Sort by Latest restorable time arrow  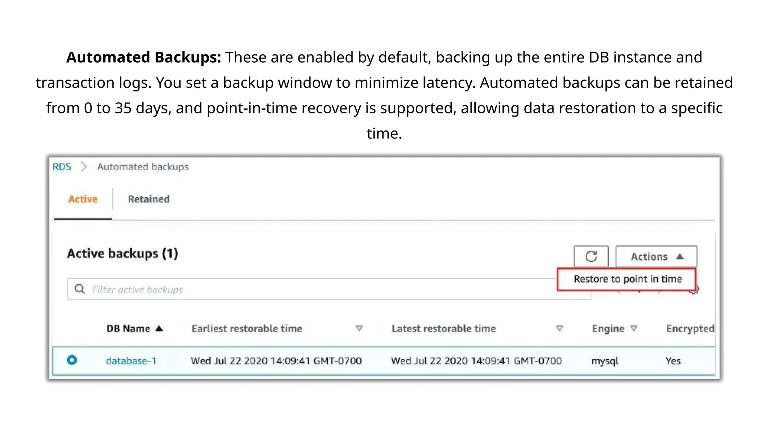(559, 328)
